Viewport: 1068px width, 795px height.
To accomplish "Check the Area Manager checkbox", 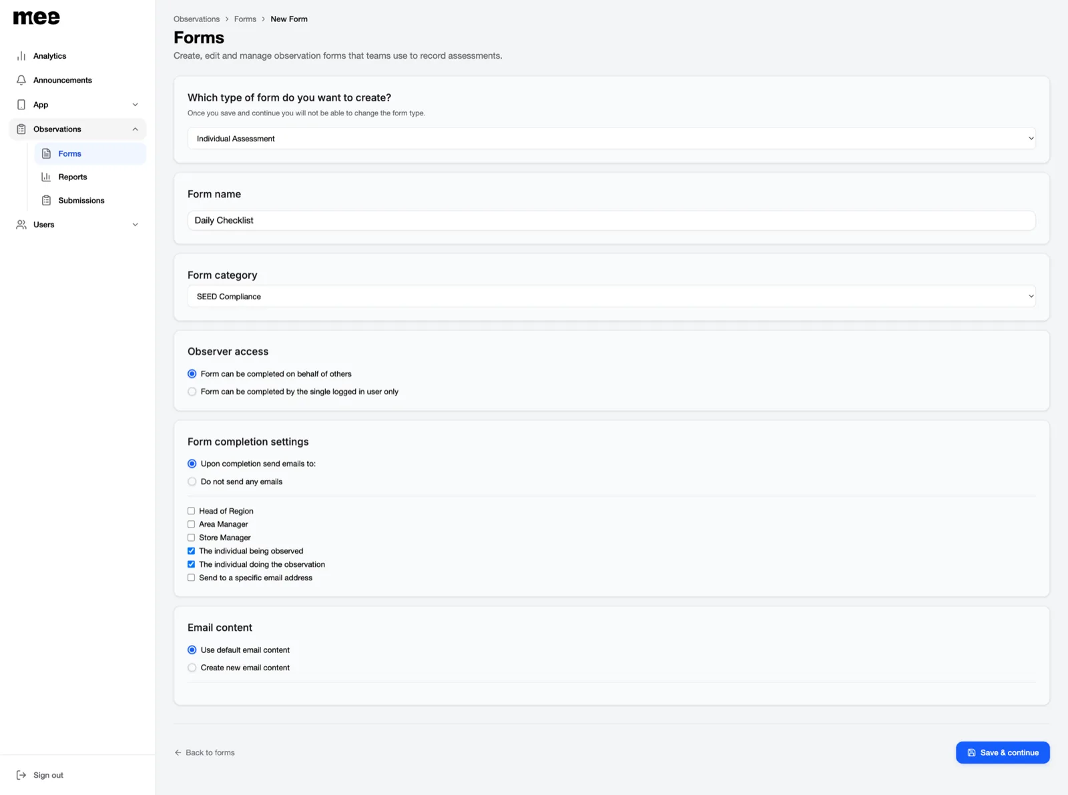I will pyautogui.click(x=192, y=524).
